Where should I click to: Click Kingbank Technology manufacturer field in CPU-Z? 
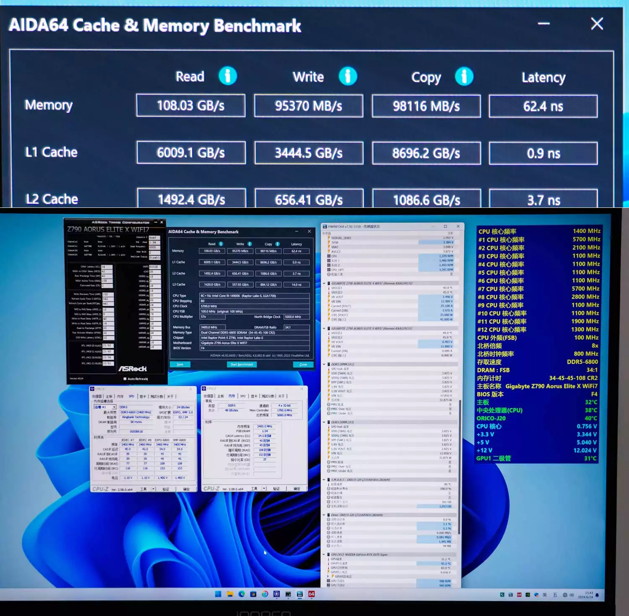[136, 417]
